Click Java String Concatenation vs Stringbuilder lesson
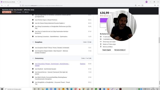160x90 pixels. coord(53,27)
